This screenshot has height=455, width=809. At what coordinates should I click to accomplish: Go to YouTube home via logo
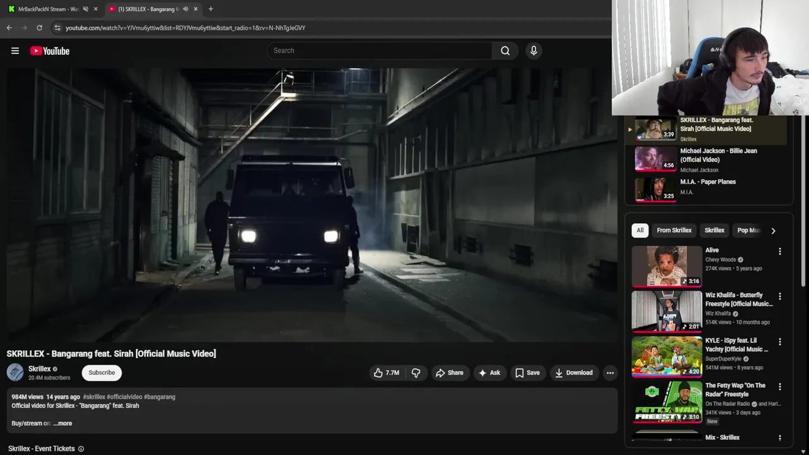click(x=50, y=51)
